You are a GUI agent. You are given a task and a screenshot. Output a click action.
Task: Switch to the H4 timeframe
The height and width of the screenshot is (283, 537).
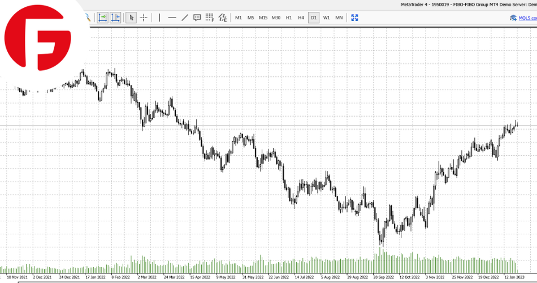301,18
